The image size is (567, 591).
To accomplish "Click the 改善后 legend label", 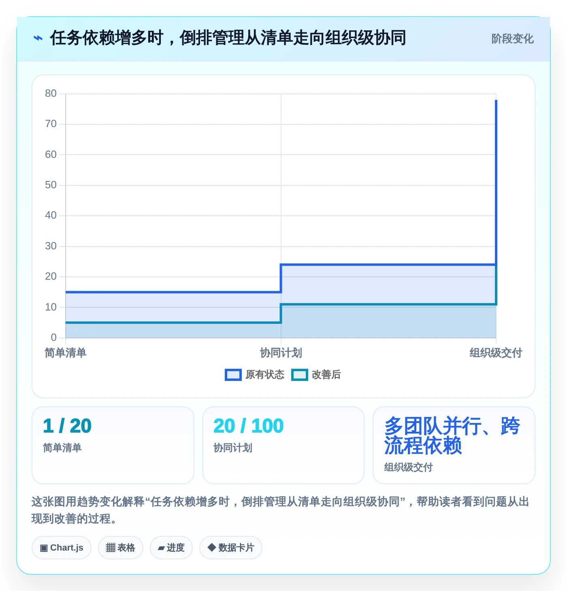I will click(326, 375).
